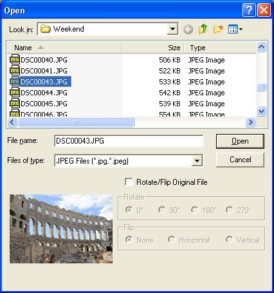Click the horizontal scrollbar thumb
Viewport: 274px width, 293px height.
point(76,122)
